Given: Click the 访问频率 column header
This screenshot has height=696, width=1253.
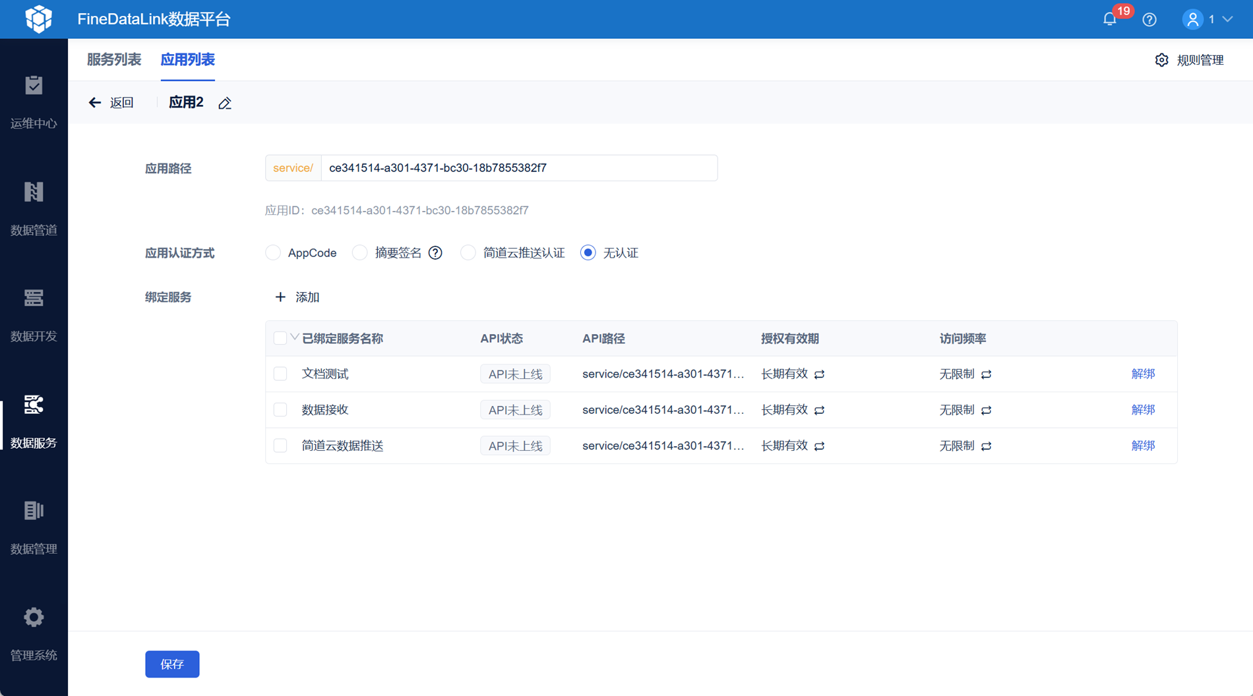Looking at the screenshot, I should click(x=963, y=339).
